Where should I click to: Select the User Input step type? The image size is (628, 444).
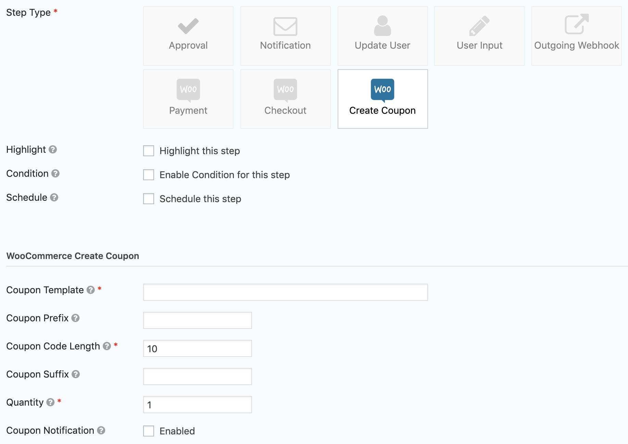[479, 36]
